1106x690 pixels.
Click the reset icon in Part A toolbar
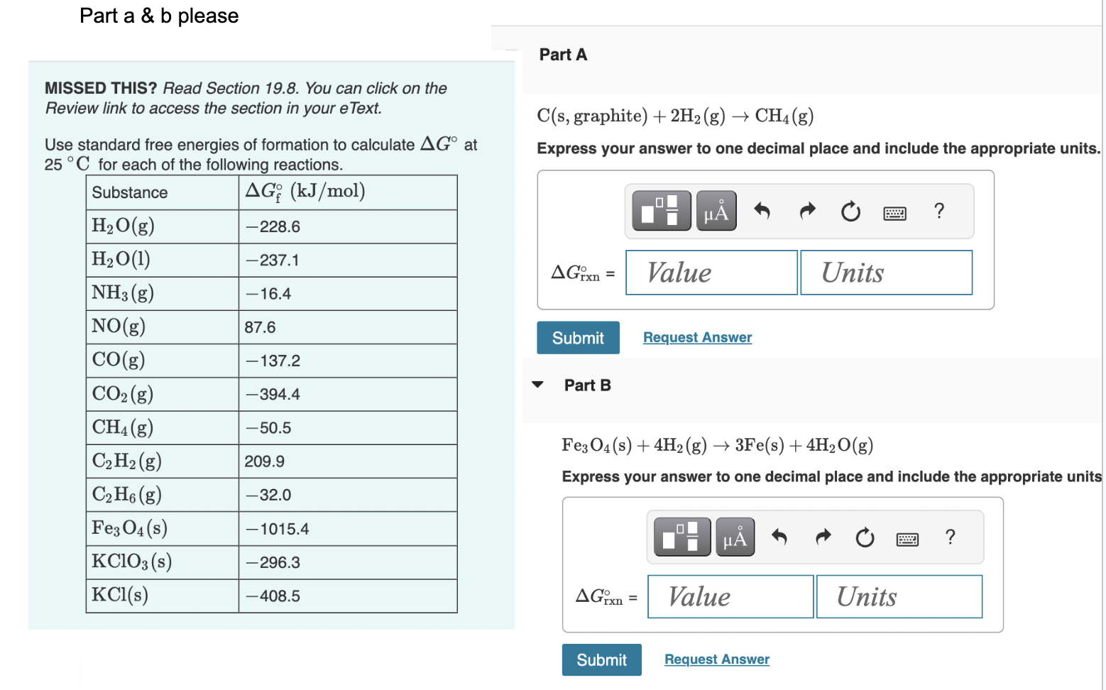(x=850, y=212)
